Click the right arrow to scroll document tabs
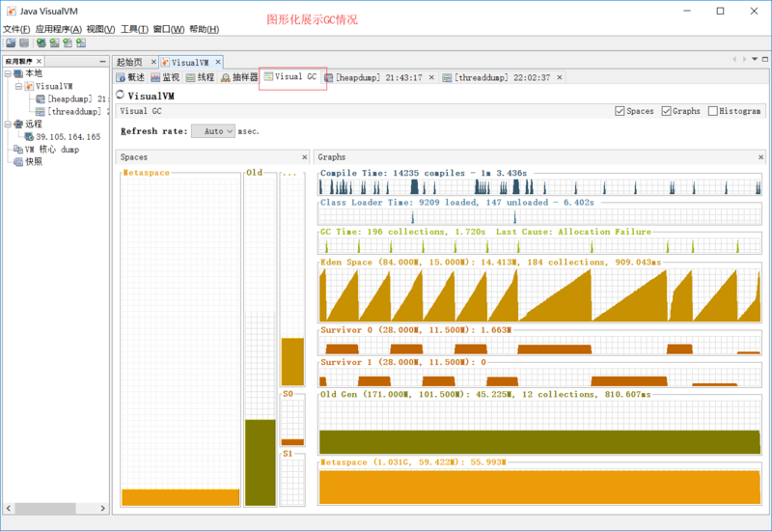Screen dimensions: 772x531 [744, 59]
